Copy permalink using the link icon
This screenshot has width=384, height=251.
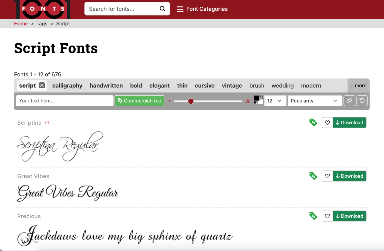(349, 101)
